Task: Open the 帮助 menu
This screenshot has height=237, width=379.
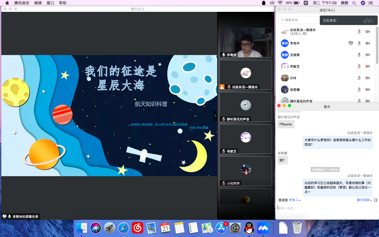Action: (x=63, y=3)
